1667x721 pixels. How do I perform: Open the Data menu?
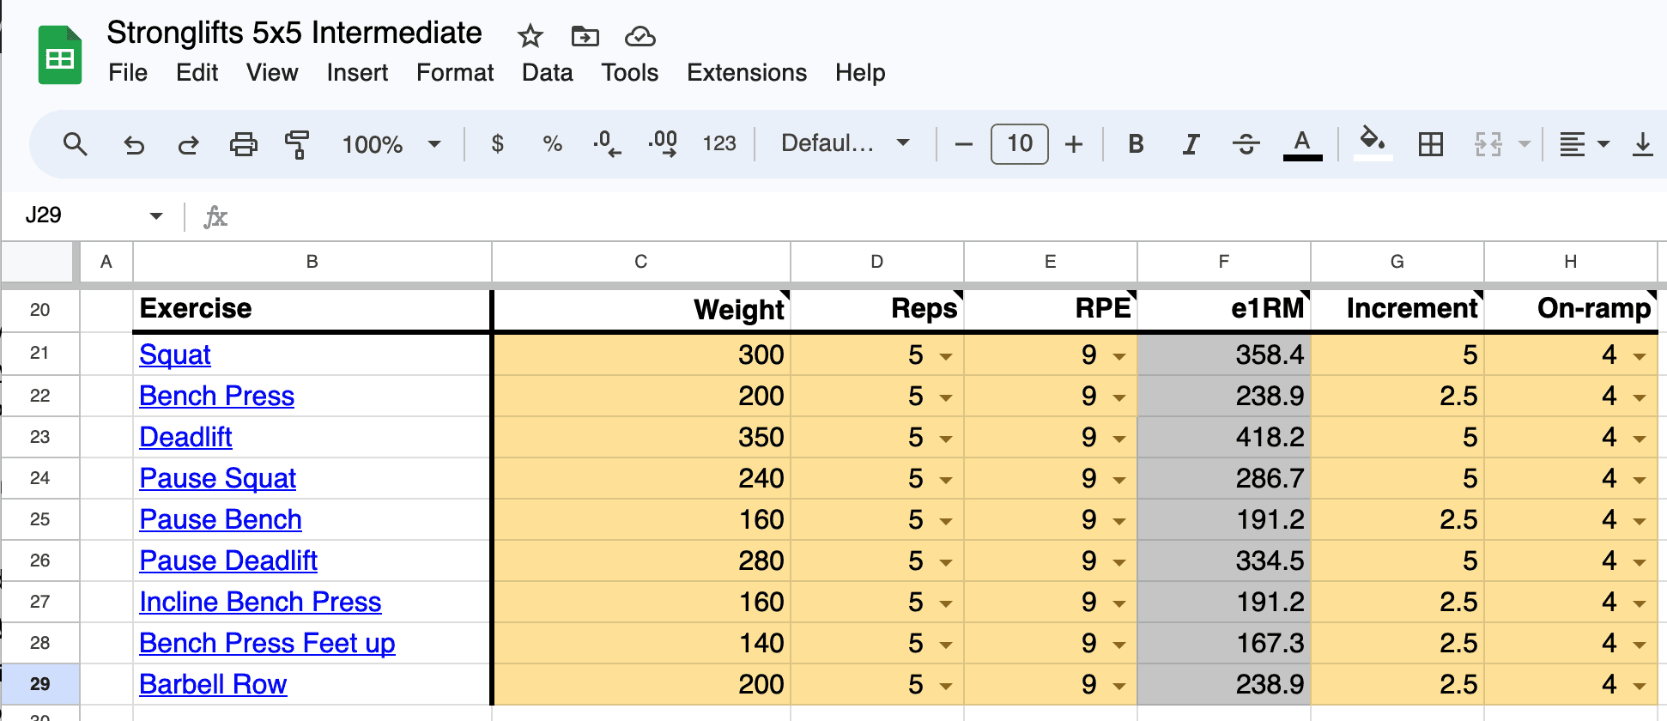pyautogui.click(x=547, y=73)
